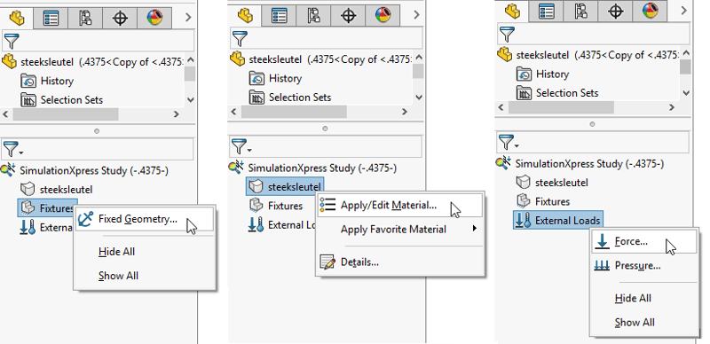Select Selection Sets in the Apply/Edit Material panel tree
This screenshot has width=710, height=344.
coord(290,98)
